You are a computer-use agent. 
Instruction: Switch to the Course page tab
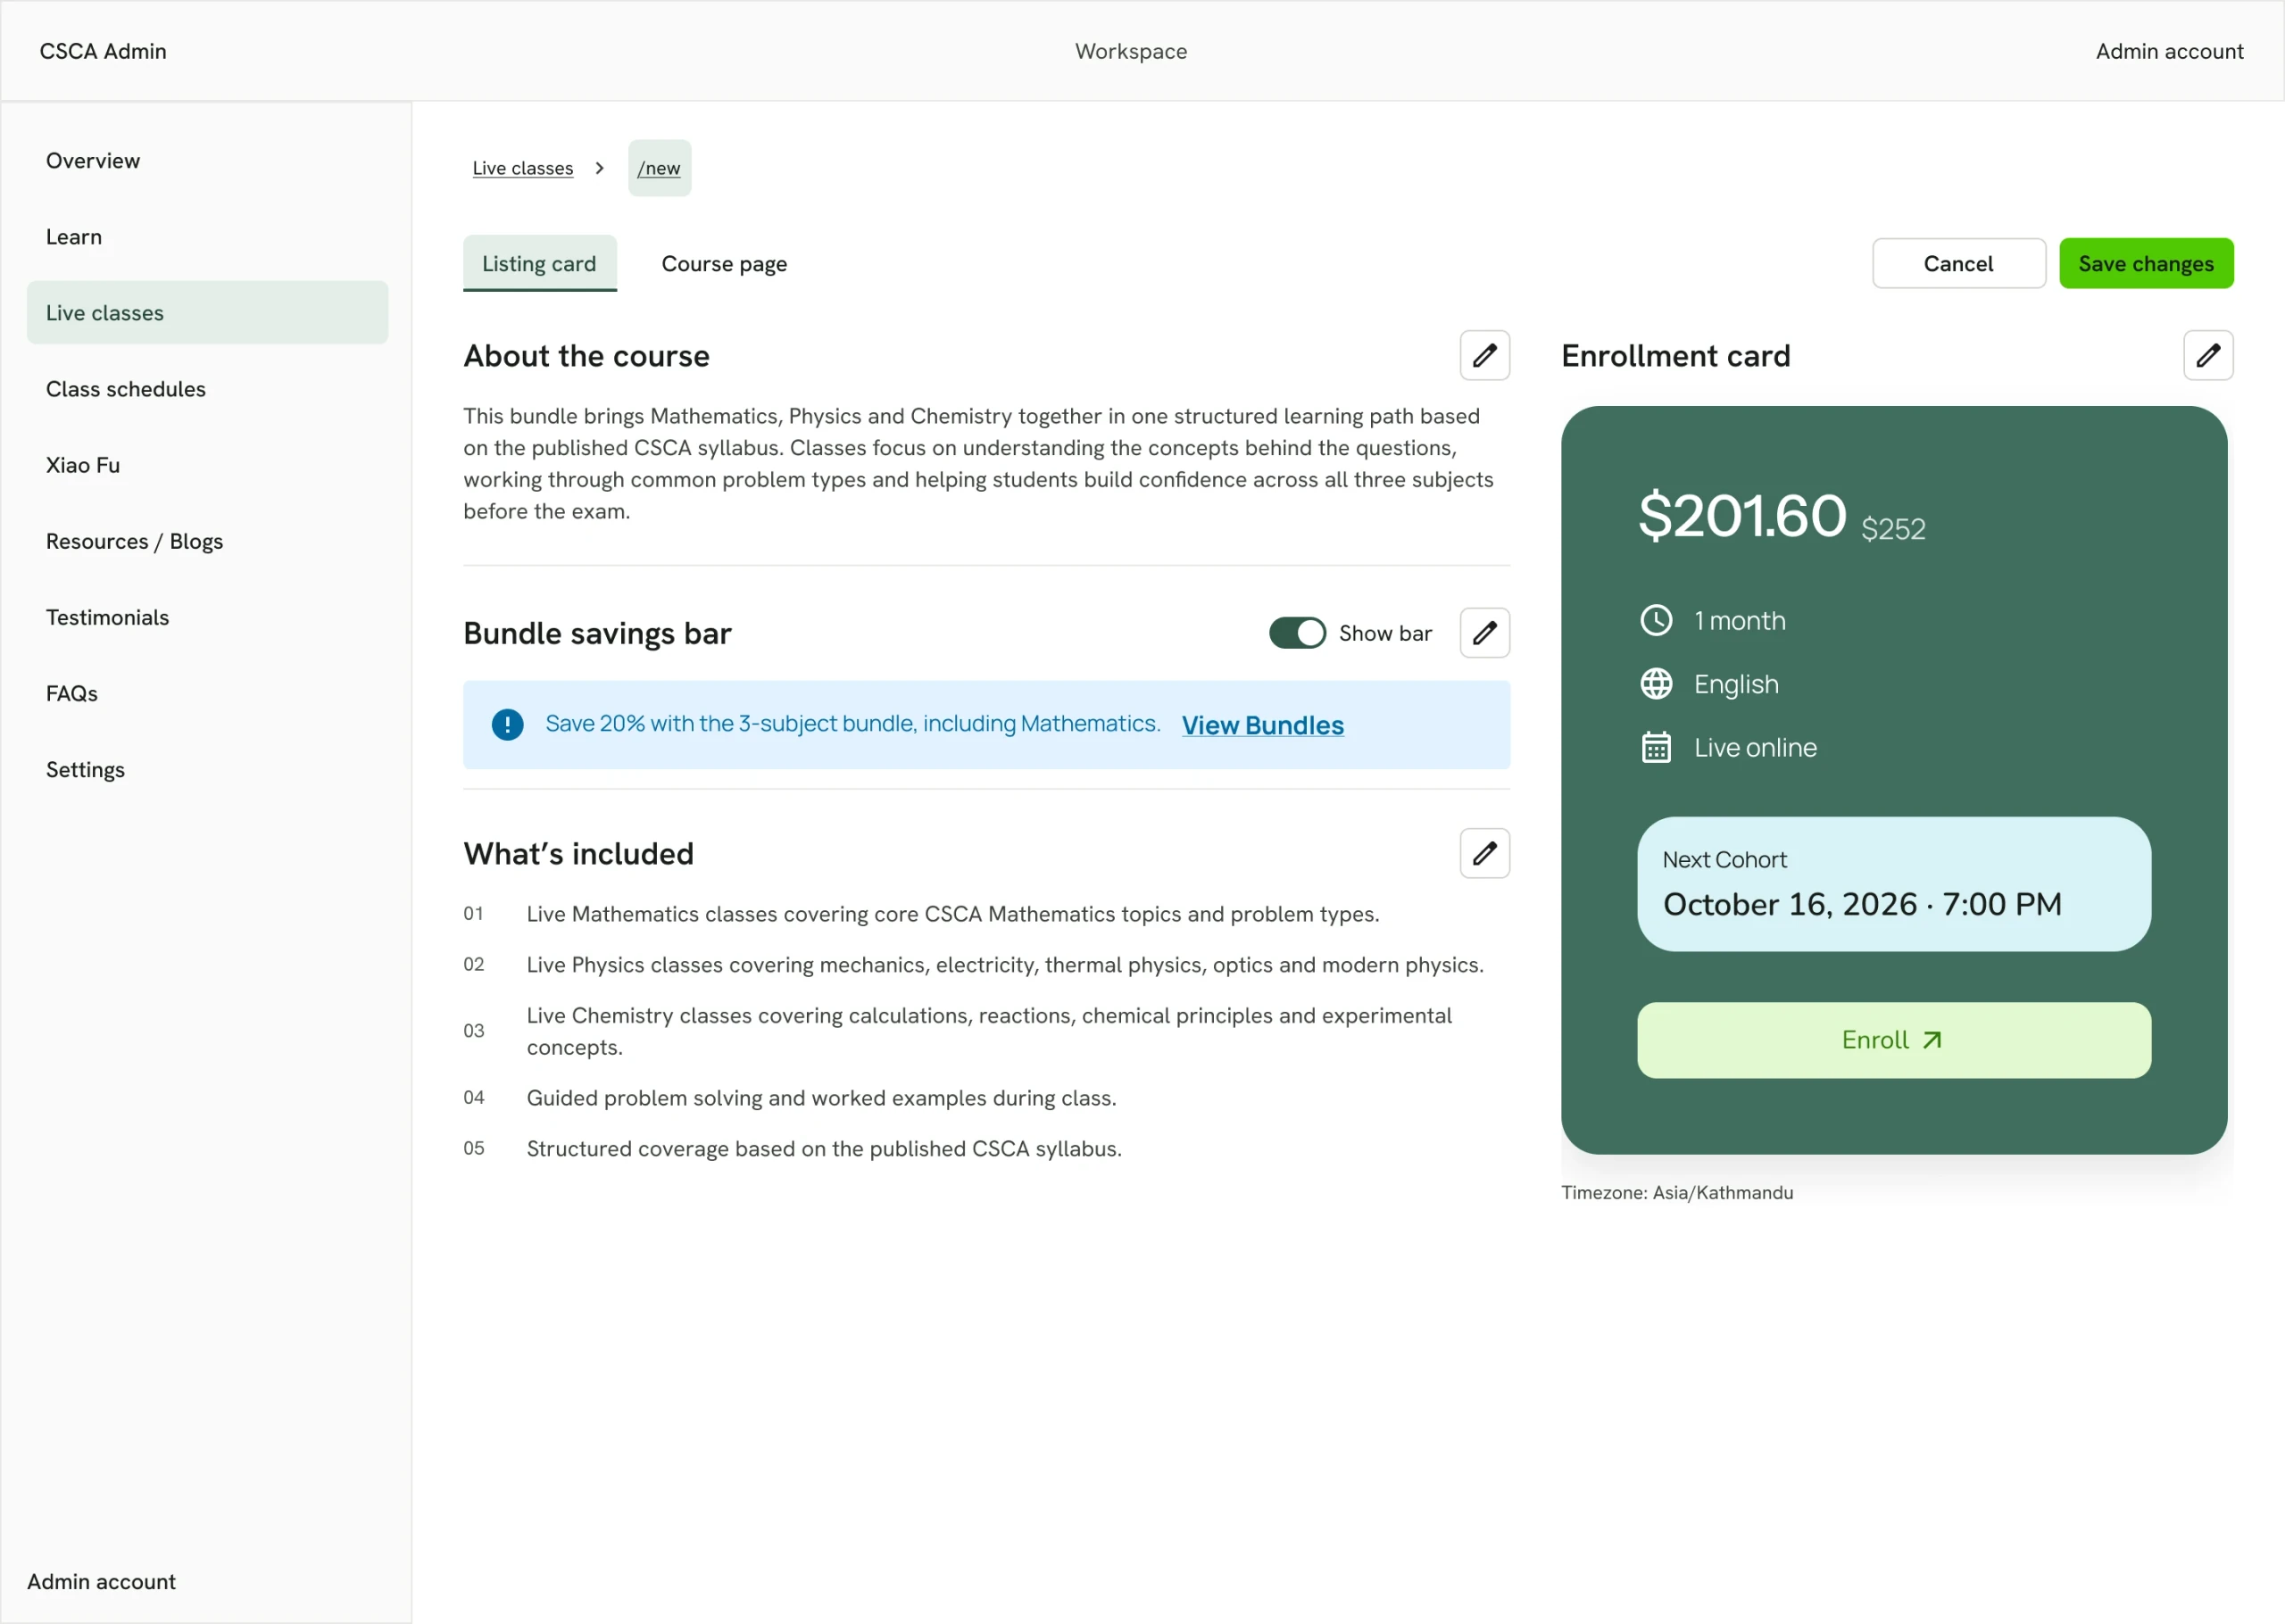[x=724, y=264]
